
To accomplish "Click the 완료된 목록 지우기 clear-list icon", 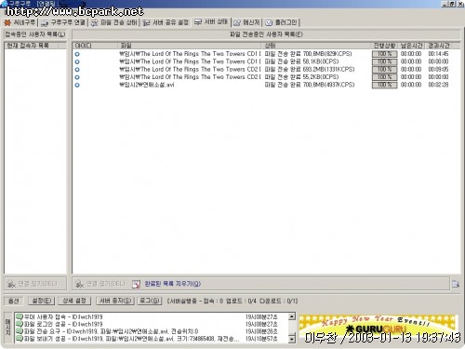I will coord(137,284).
